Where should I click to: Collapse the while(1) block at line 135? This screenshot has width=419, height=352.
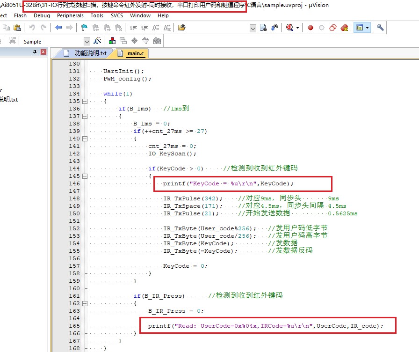tap(85, 101)
